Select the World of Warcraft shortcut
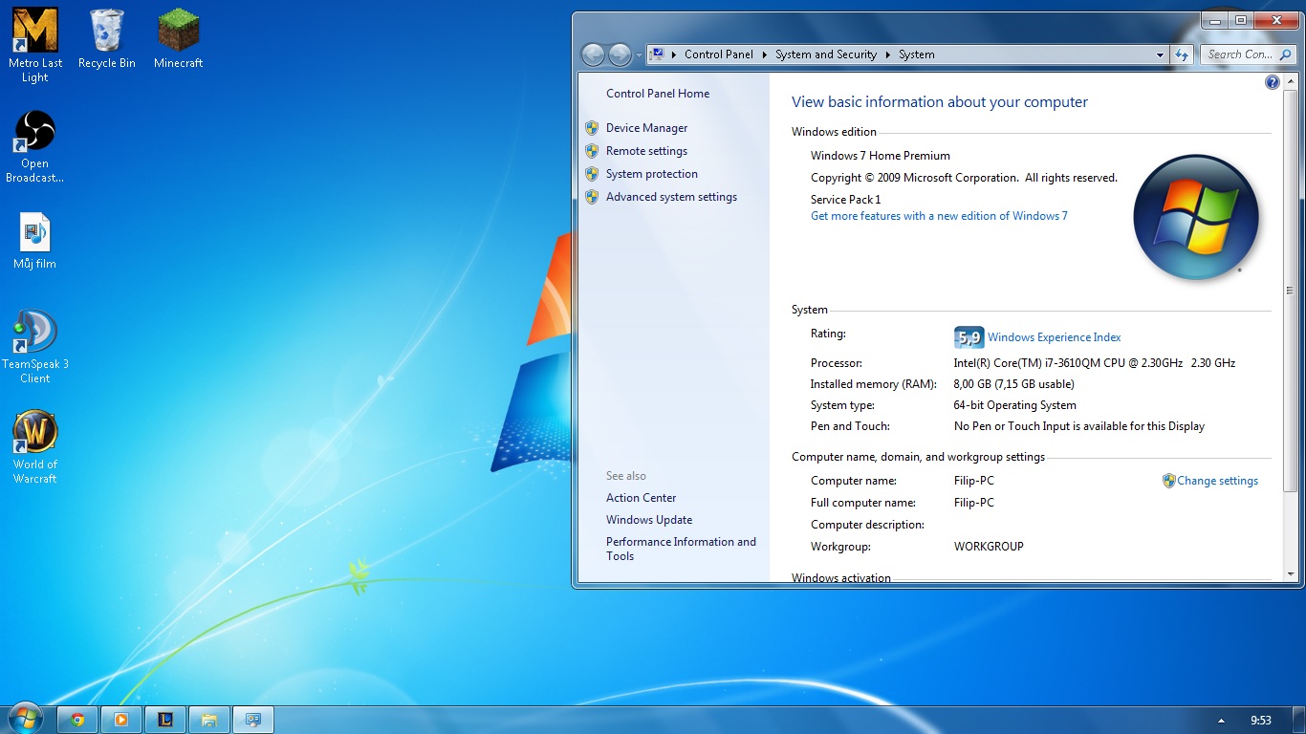The height and width of the screenshot is (734, 1306). tap(35, 447)
